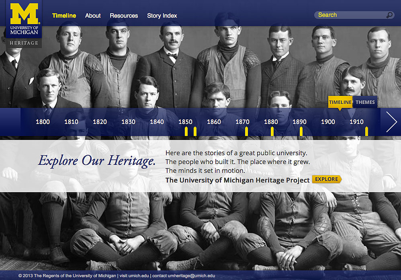Select decade 1820 on timeline
The width and height of the screenshot is (401, 280).
point(100,122)
